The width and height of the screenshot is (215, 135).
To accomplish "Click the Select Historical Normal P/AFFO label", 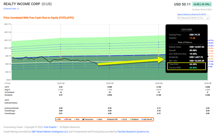I will point(191,14).
